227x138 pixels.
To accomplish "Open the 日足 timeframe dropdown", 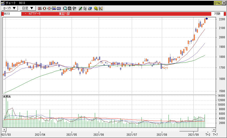I will 27,8.
